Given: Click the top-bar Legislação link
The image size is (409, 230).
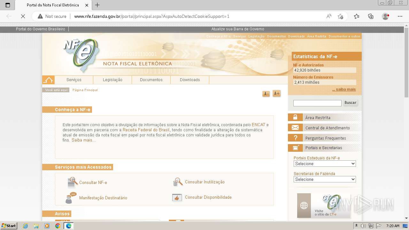Looking at the screenshot, I should (x=256, y=36).
